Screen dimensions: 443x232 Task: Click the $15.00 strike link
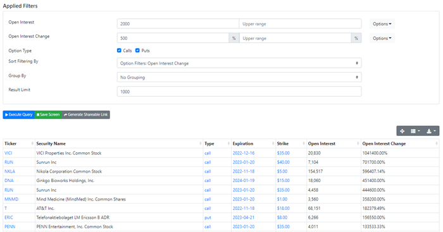284,181
